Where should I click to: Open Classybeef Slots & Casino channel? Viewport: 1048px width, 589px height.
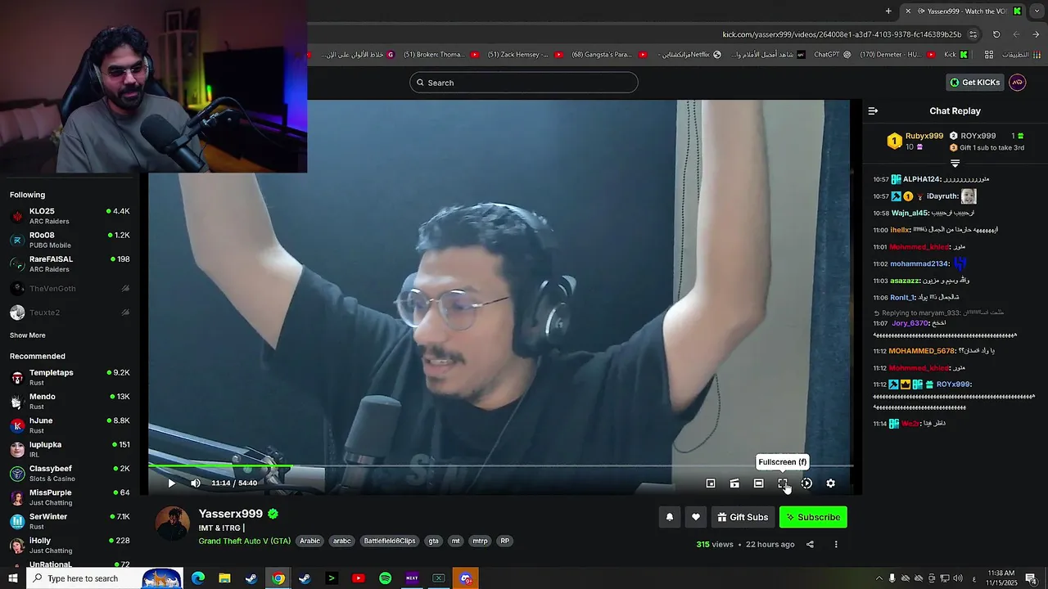tap(70, 473)
